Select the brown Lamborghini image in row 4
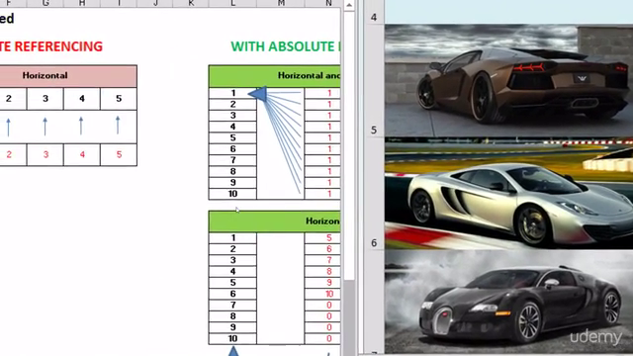Viewport: 633px width, 356px height. (508, 80)
